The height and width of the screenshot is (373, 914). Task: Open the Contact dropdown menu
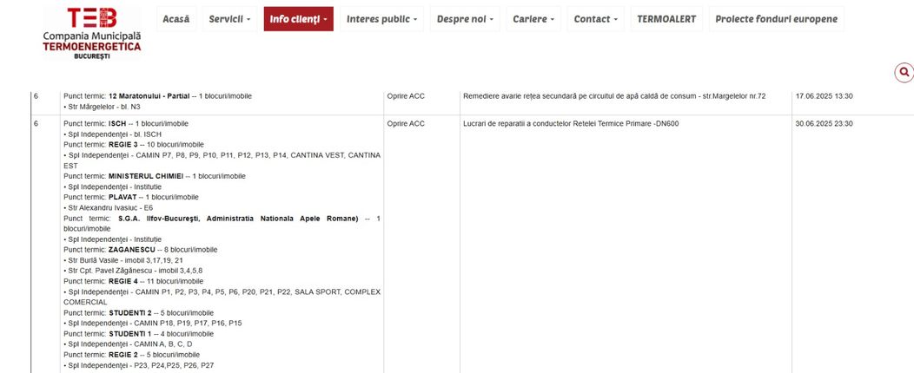click(x=596, y=18)
